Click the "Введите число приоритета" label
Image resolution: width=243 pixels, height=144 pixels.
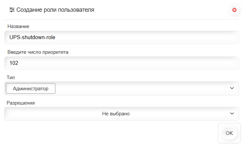tap(38, 52)
